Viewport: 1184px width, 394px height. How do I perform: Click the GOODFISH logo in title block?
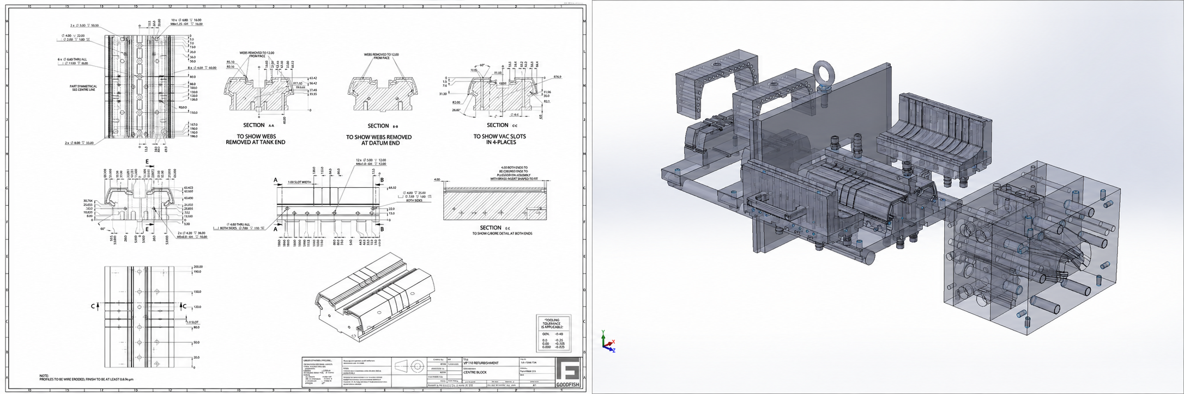coord(568,372)
